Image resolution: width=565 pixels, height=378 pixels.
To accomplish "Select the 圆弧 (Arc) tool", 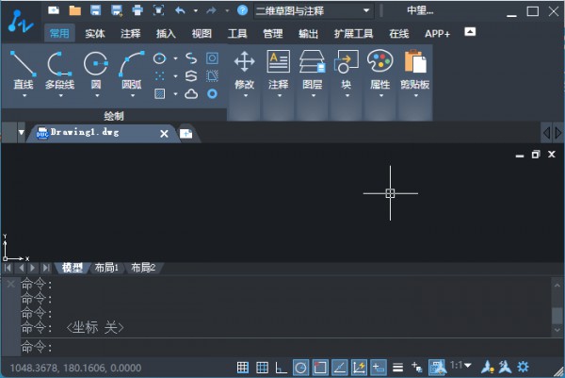I will (x=132, y=69).
